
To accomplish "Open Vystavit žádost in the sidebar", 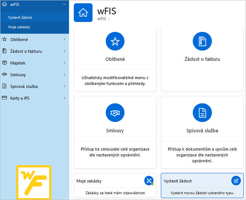I will (20, 17).
